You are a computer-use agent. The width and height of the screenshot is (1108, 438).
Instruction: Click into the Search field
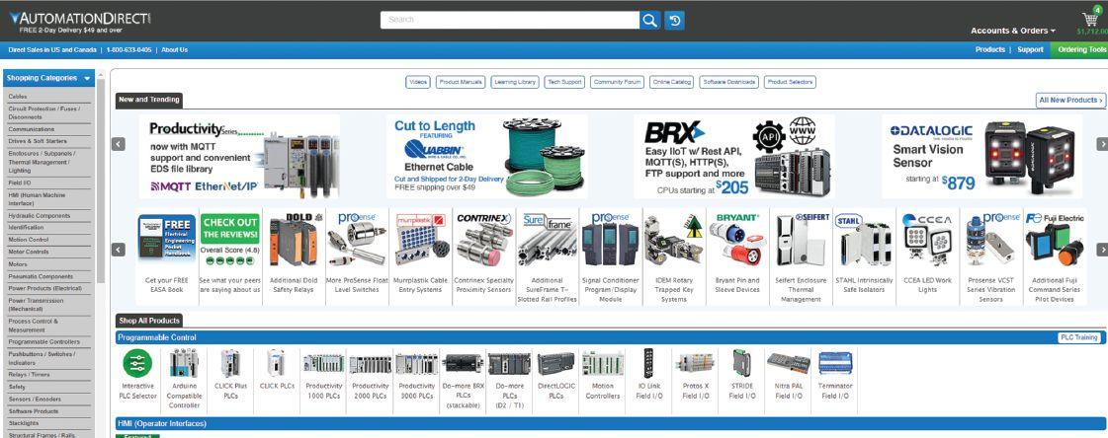pyautogui.click(x=509, y=20)
